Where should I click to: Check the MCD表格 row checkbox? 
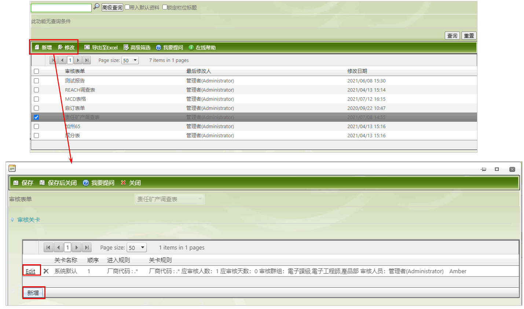pyautogui.click(x=36, y=99)
